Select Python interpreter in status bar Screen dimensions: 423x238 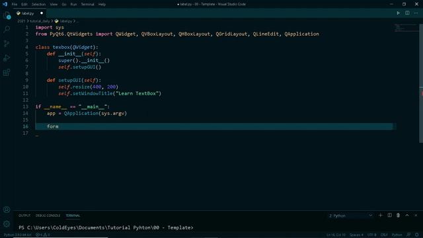18,235
